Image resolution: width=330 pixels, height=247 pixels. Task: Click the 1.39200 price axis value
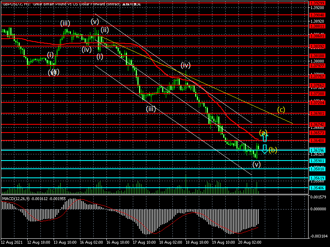coord(317,8)
